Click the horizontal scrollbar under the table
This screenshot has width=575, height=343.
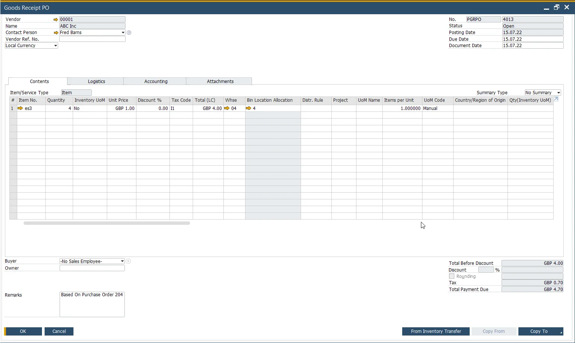click(106, 223)
